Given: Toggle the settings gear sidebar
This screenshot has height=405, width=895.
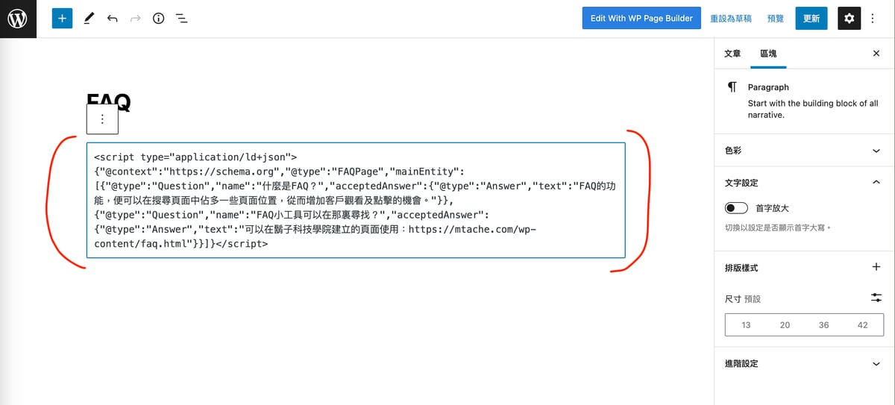Looking at the screenshot, I should pyautogui.click(x=850, y=19).
